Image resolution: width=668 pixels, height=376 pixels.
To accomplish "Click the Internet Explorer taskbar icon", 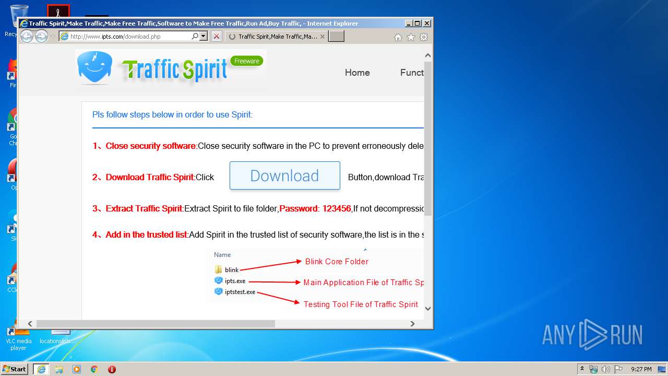I will 41,369.
